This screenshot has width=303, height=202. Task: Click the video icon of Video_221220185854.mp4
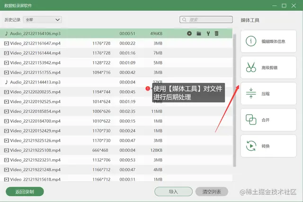tap(7, 111)
